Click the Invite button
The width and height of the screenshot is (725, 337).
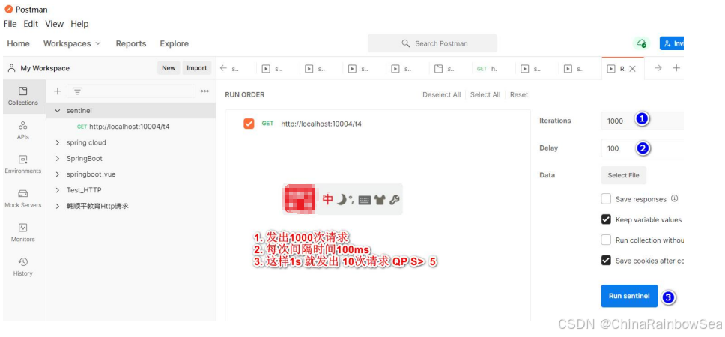point(672,43)
